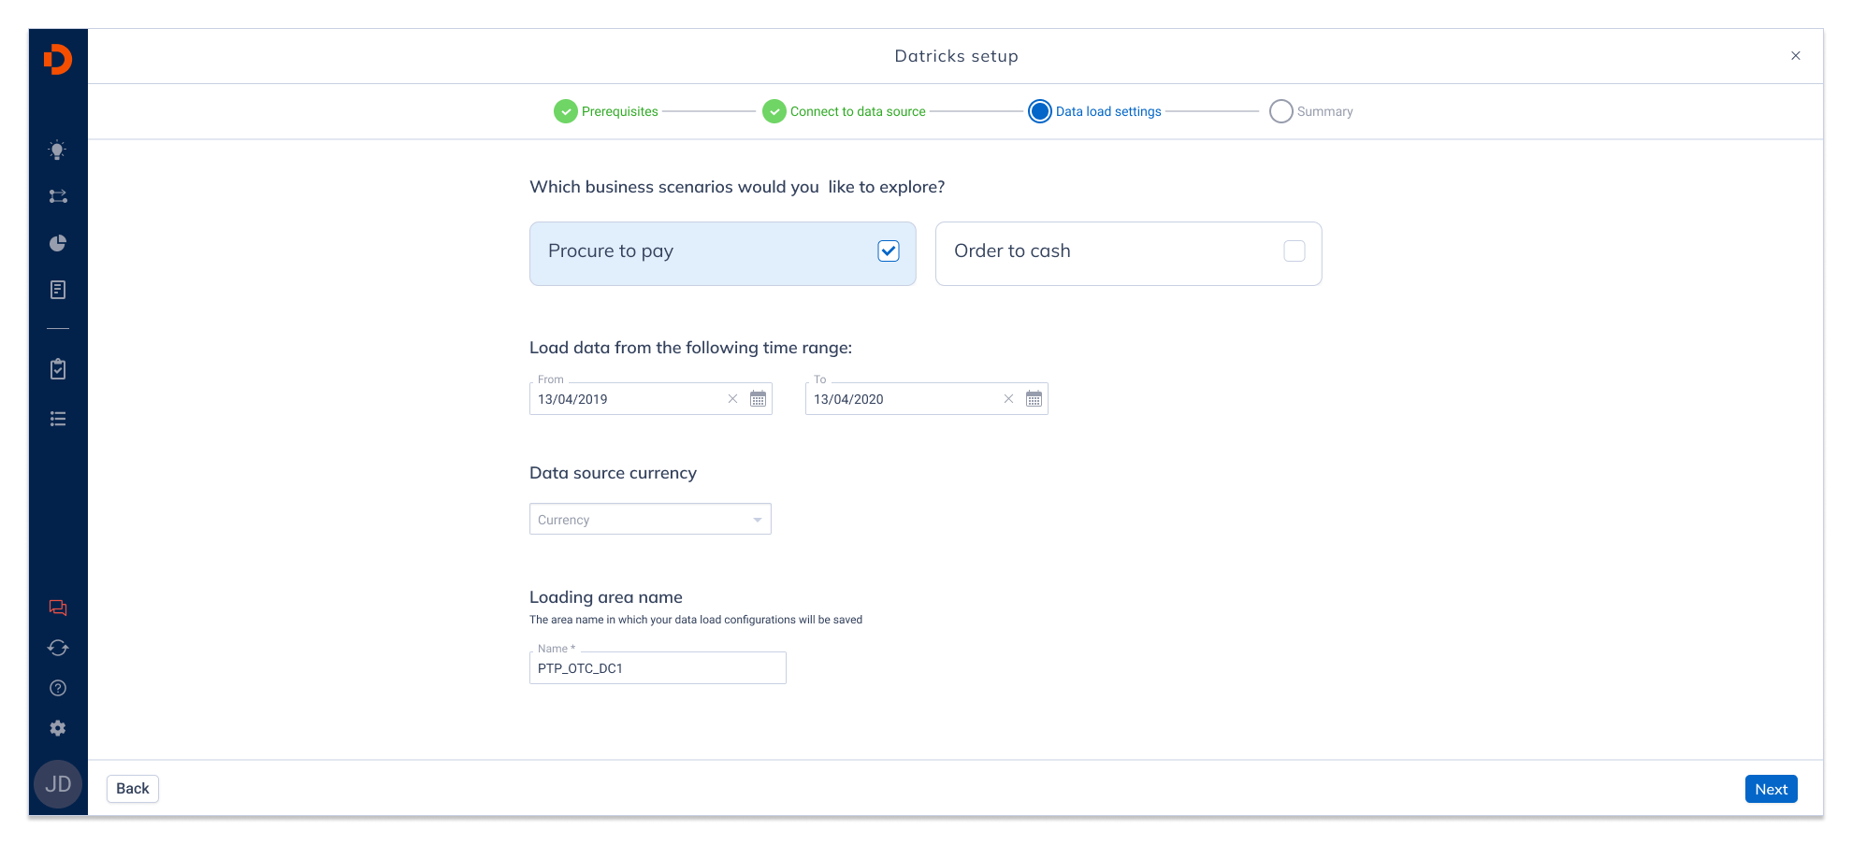Image resolution: width=1852 pixels, height=844 pixels.
Task: Close the Datricks setup dialog
Action: point(1796,56)
